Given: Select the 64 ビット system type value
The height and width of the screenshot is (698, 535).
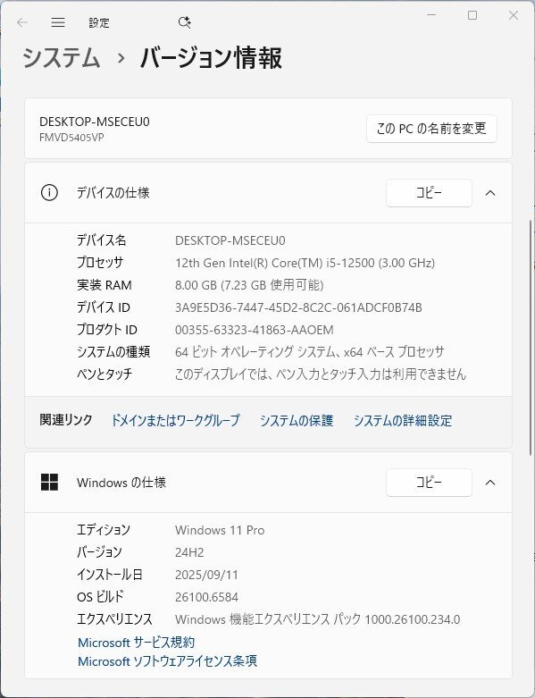Looking at the screenshot, I should point(310,351).
